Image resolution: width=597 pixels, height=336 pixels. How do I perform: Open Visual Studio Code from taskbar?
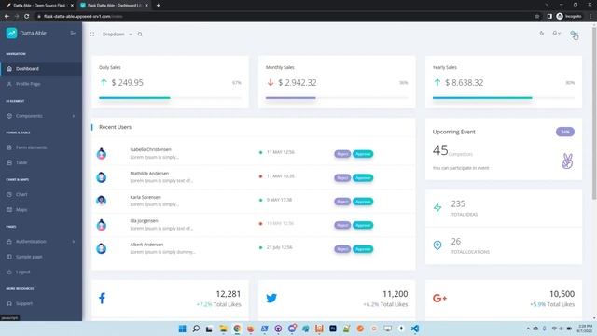(x=415, y=329)
